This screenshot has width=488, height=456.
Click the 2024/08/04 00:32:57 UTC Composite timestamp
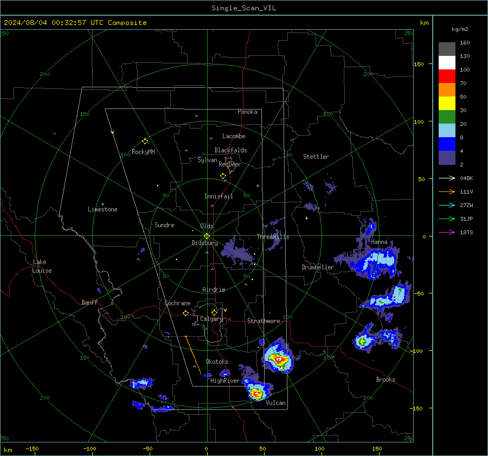(75, 23)
